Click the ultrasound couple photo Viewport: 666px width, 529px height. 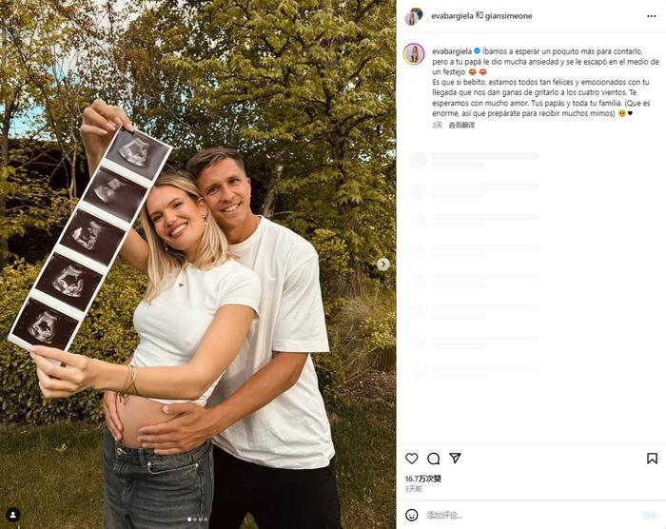(x=198, y=264)
